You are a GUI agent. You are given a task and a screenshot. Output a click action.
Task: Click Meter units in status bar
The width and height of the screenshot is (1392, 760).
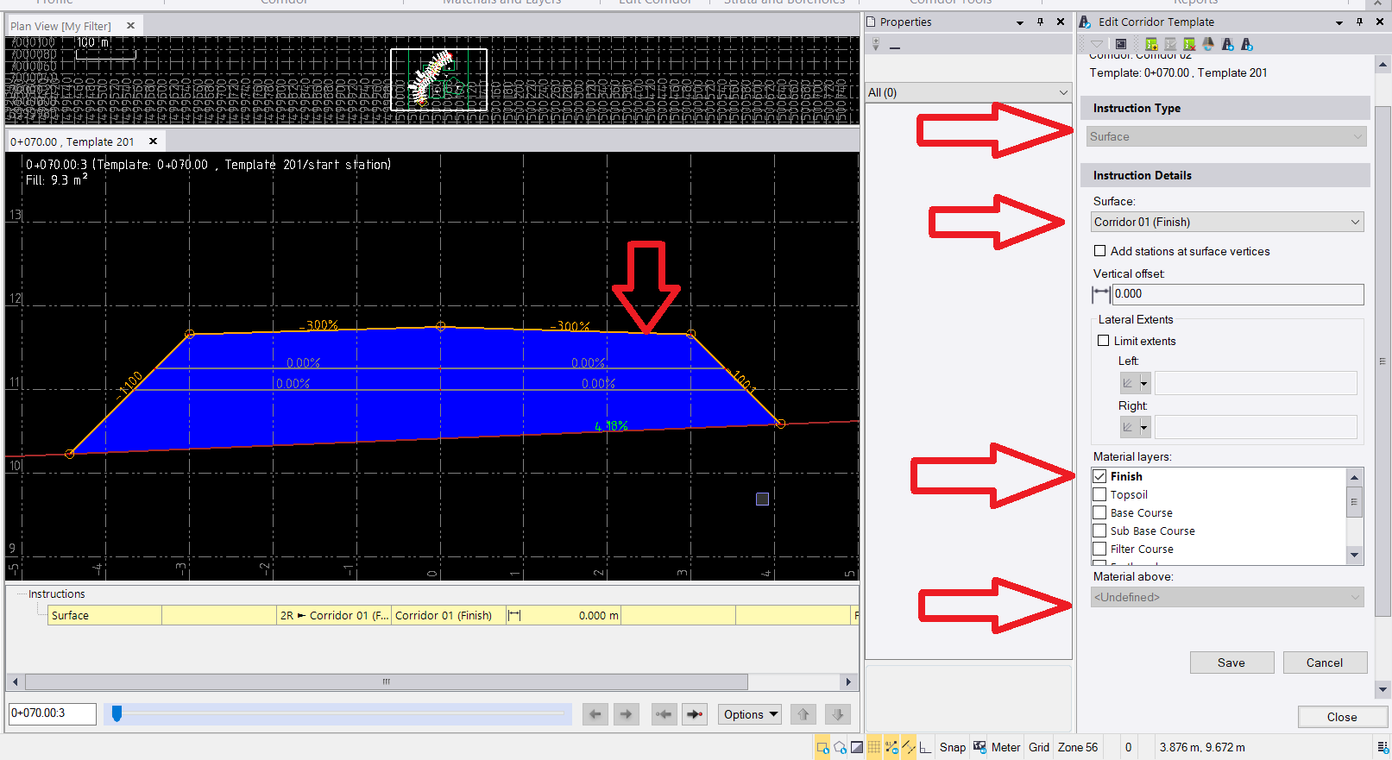[x=1006, y=747]
